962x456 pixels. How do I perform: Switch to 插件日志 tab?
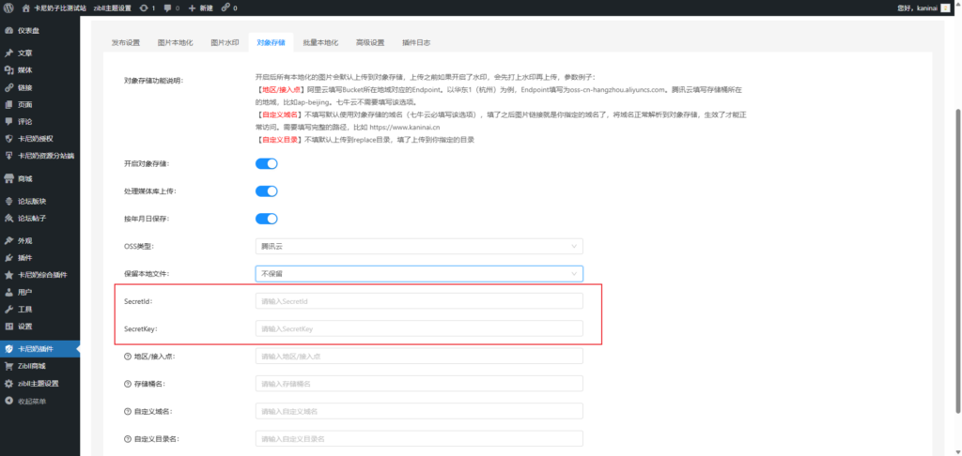click(x=416, y=43)
